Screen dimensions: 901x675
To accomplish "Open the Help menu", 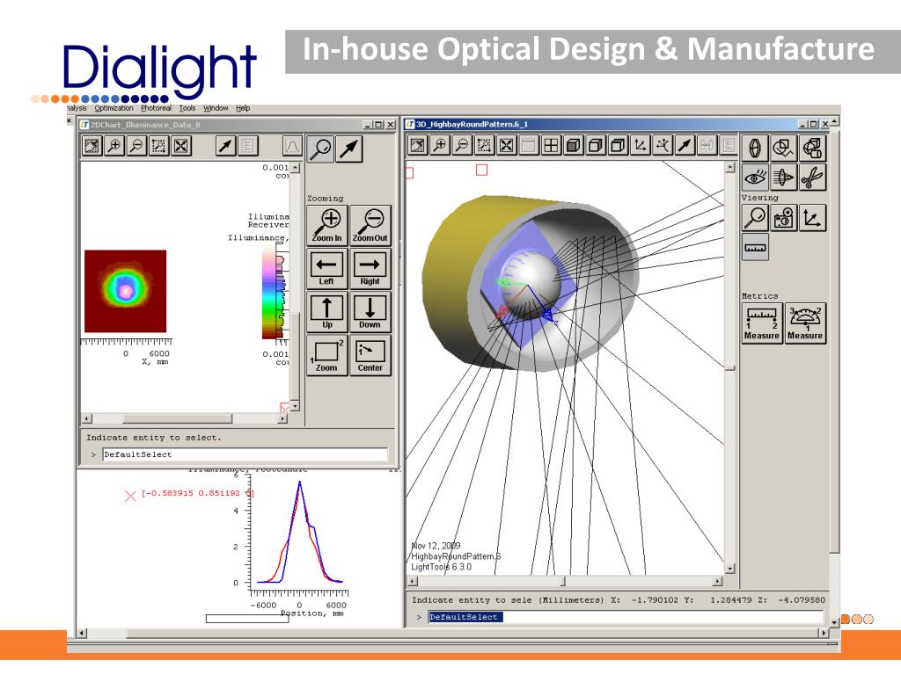I will coord(243,108).
